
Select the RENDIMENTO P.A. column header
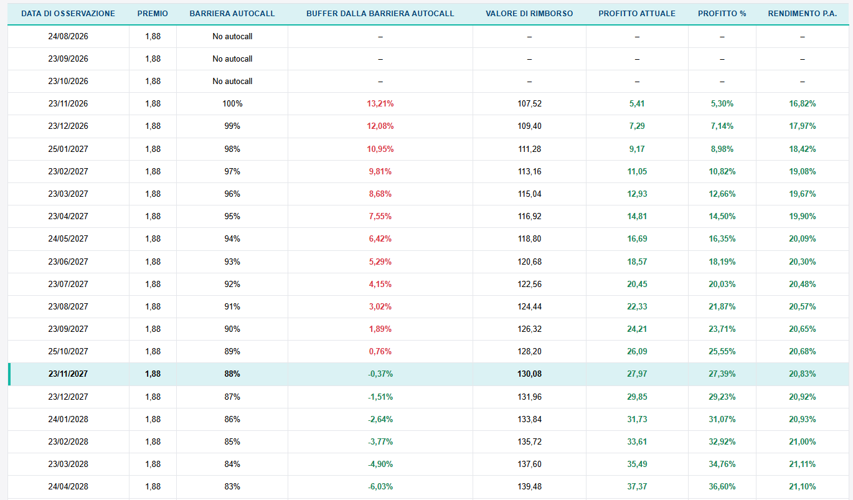point(803,14)
